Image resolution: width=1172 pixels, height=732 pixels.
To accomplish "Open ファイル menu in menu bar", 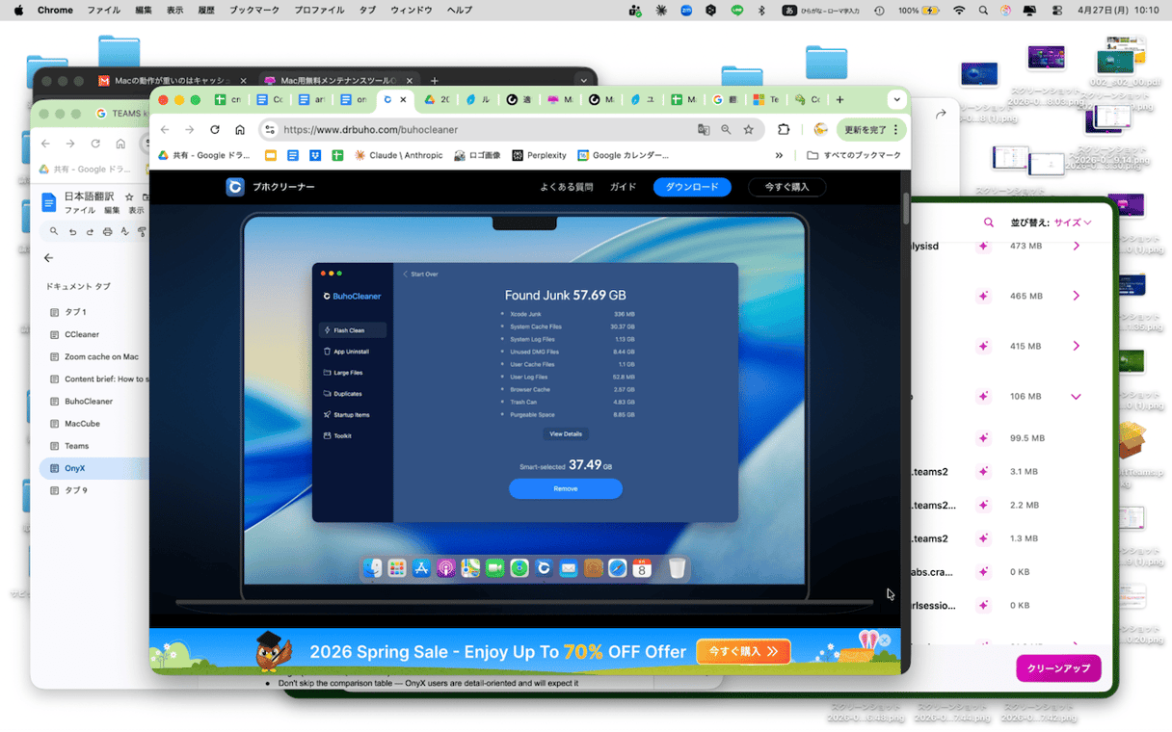I will click(104, 10).
